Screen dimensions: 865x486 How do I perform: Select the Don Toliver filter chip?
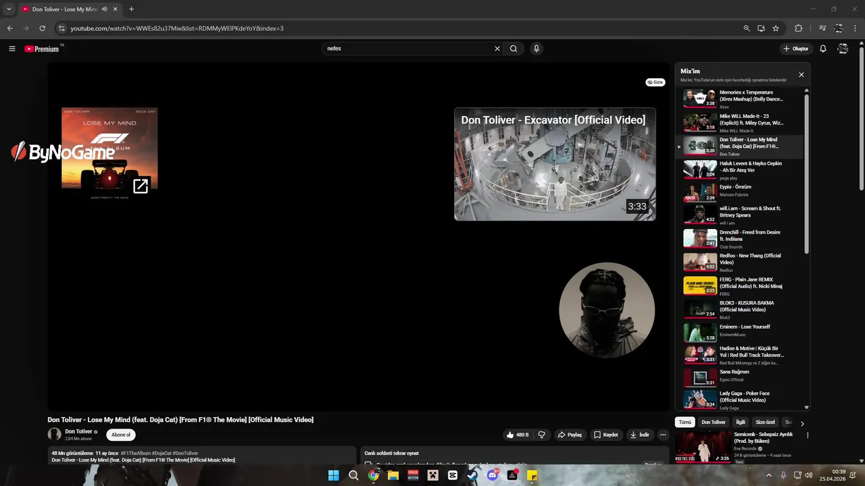(x=714, y=423)
